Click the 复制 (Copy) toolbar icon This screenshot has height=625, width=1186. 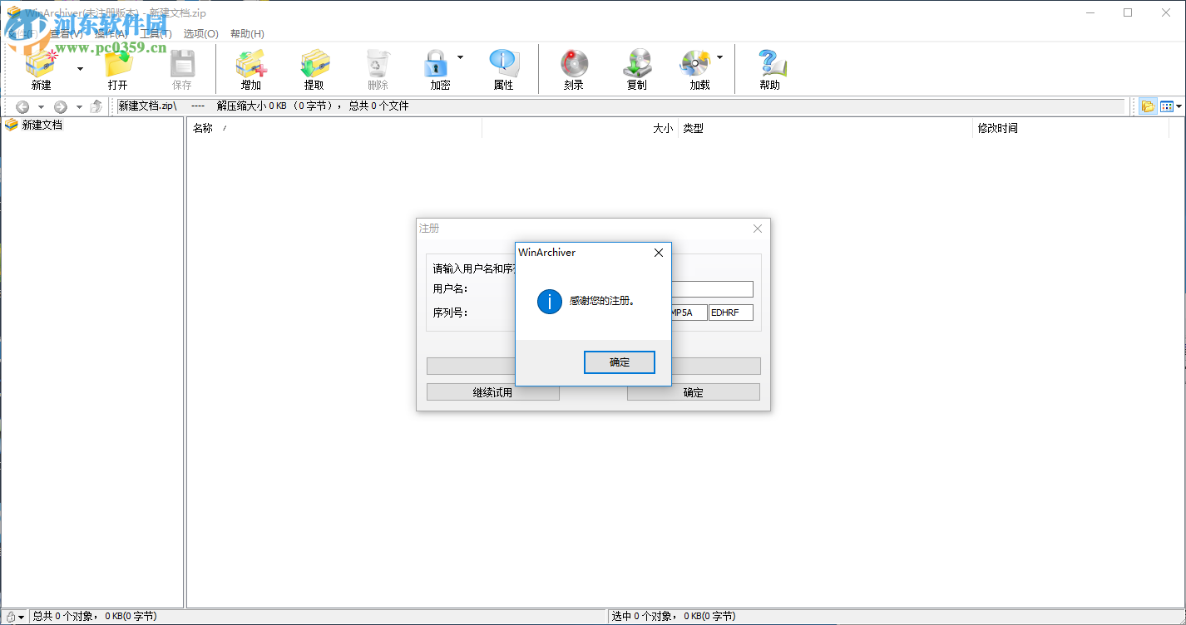tap(636, 68)
